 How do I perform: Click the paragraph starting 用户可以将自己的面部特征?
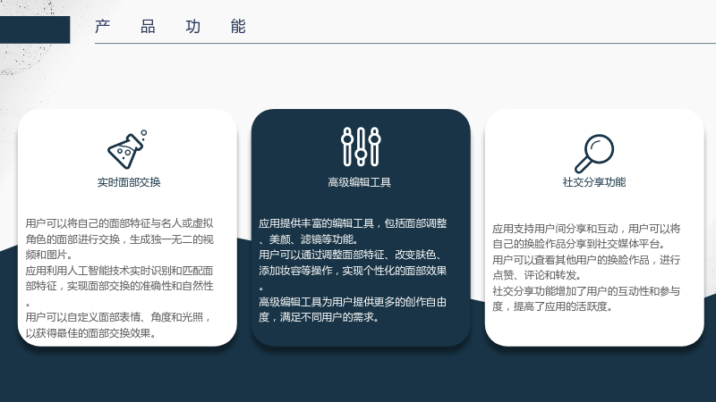(x=120, y=239)
